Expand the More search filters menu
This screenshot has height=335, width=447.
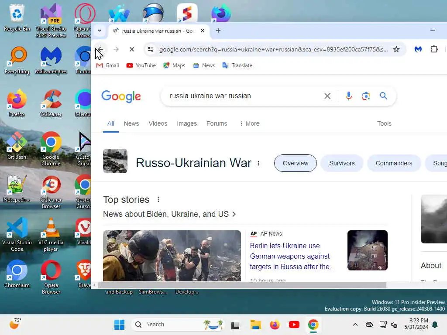tap(249, 123)
